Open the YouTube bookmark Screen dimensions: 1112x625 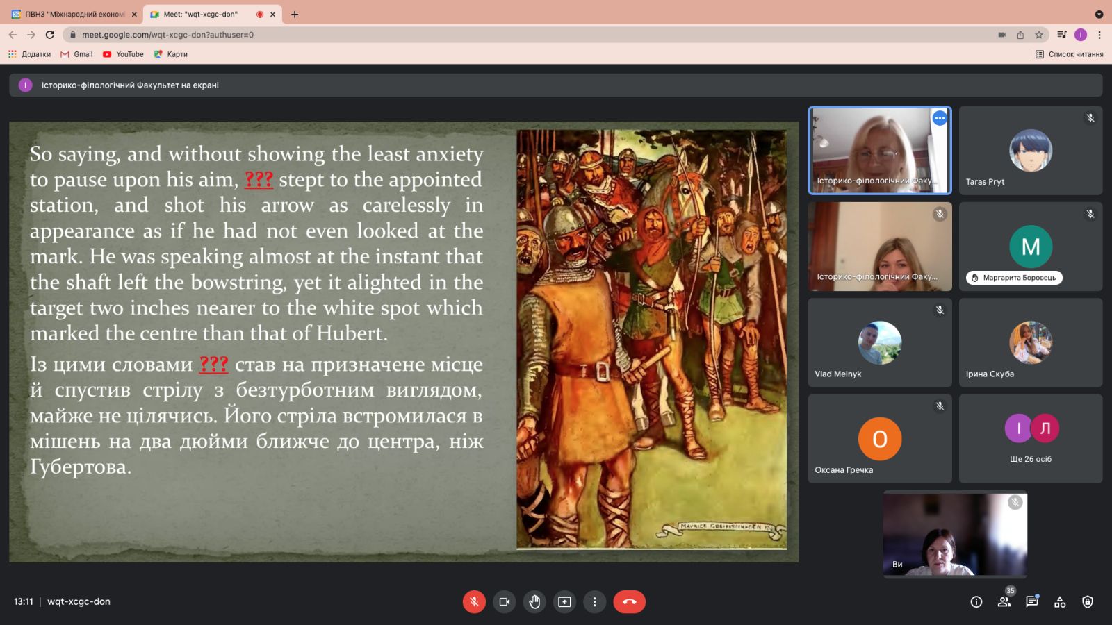(x=123, y=54)
